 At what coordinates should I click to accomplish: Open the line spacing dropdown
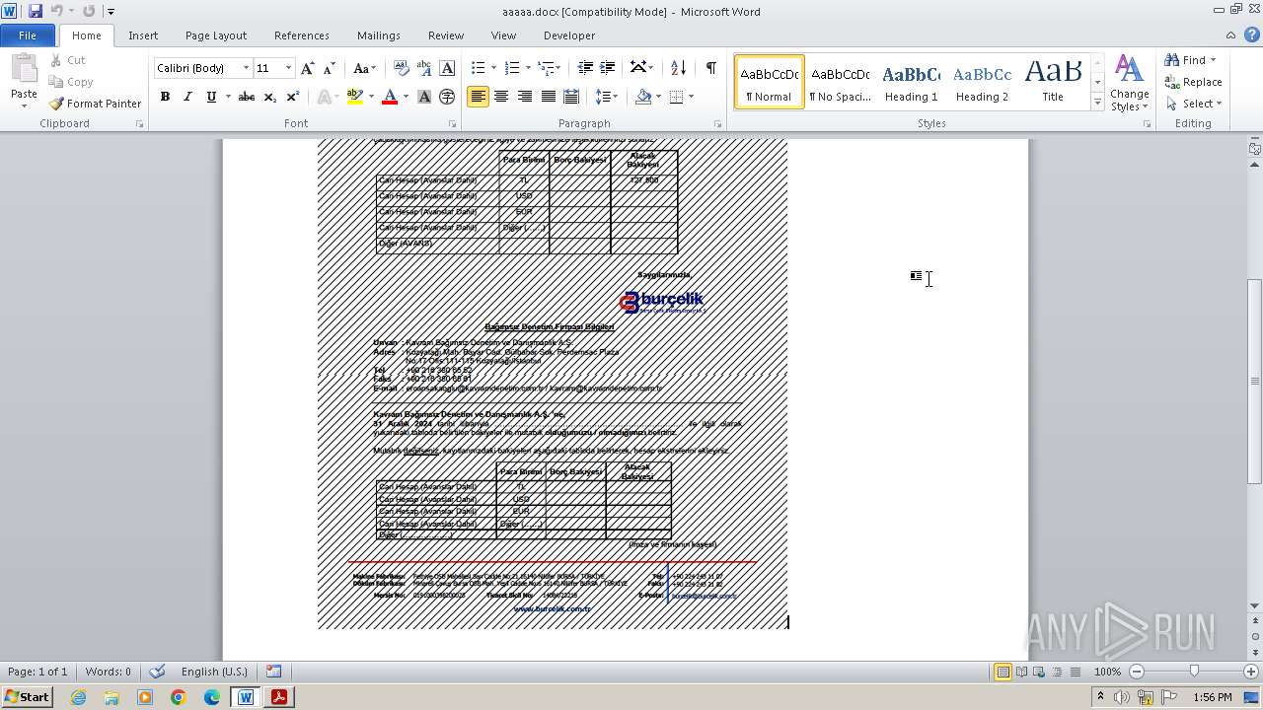pos(607,97)
